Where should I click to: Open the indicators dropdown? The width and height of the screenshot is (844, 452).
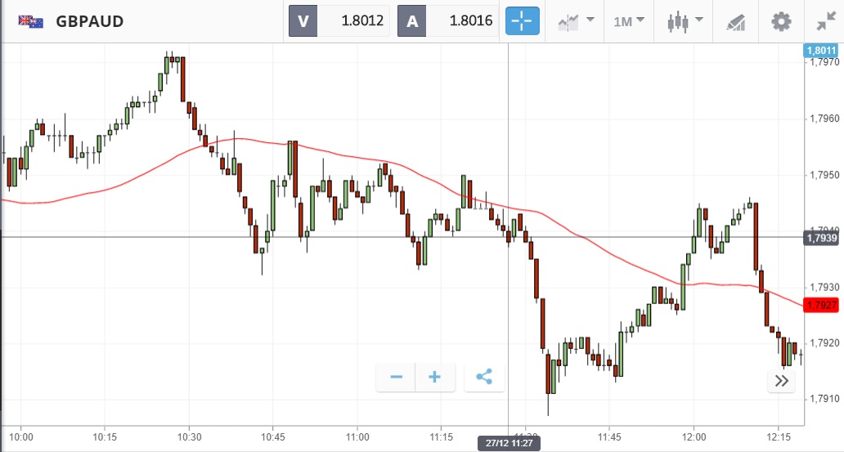tap(576, 21)
